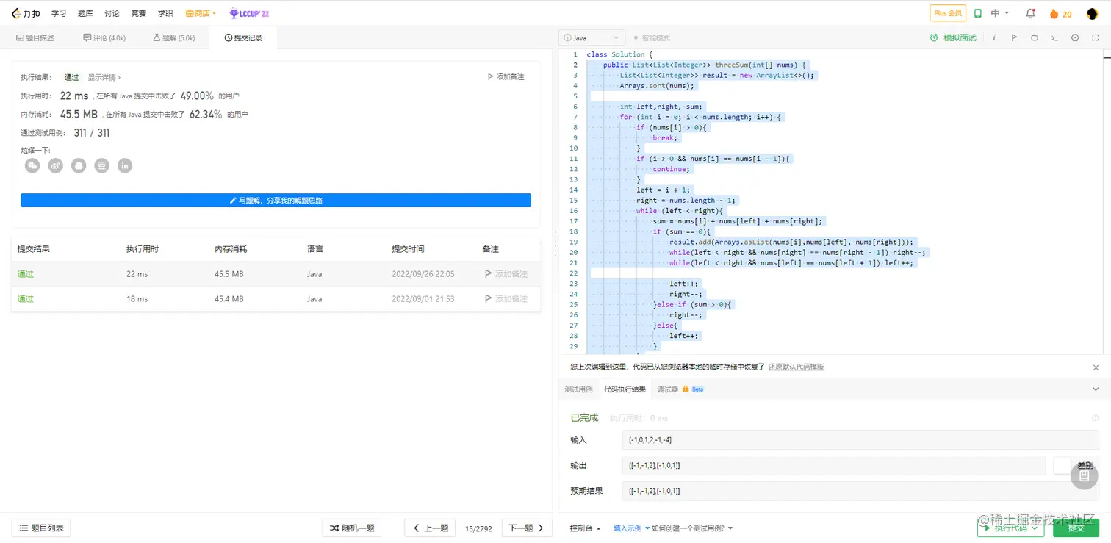Switch to the 评论 (4.0k) tab
The image size is (1111, 543).
point(104,37)
